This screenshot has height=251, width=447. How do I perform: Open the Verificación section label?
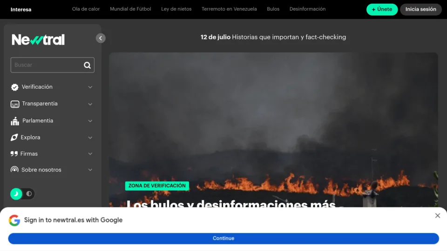point(37,87)
